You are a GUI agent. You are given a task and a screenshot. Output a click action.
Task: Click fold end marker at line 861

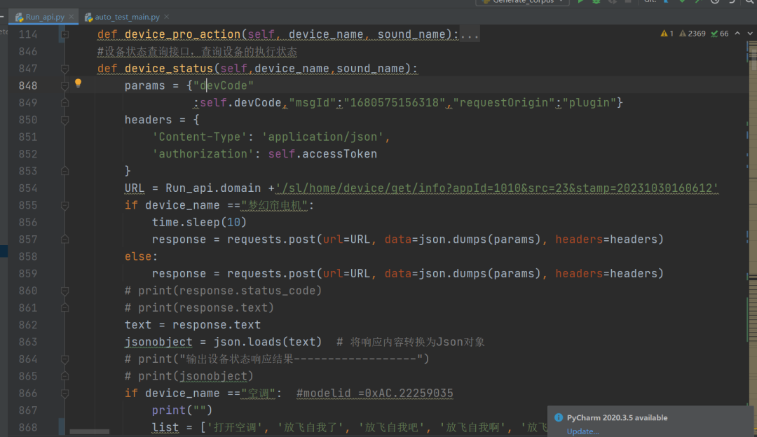coord(64,307)
